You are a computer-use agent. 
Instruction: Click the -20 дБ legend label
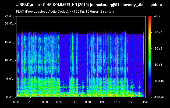[158, 16]
